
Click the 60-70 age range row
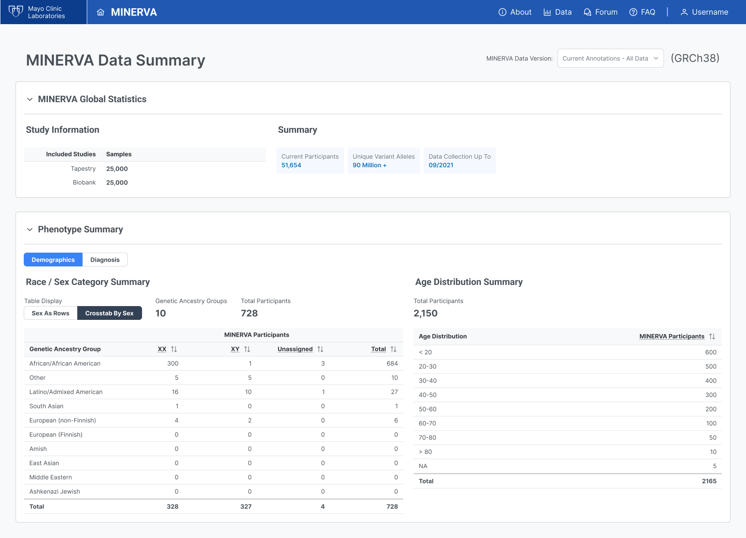[568, 423]
